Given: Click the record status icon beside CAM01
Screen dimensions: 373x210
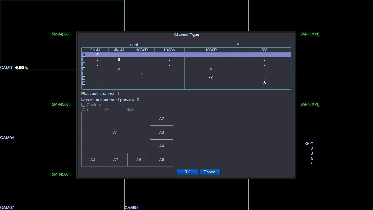Looking at the screenshot, I should (x=22, y=68).
